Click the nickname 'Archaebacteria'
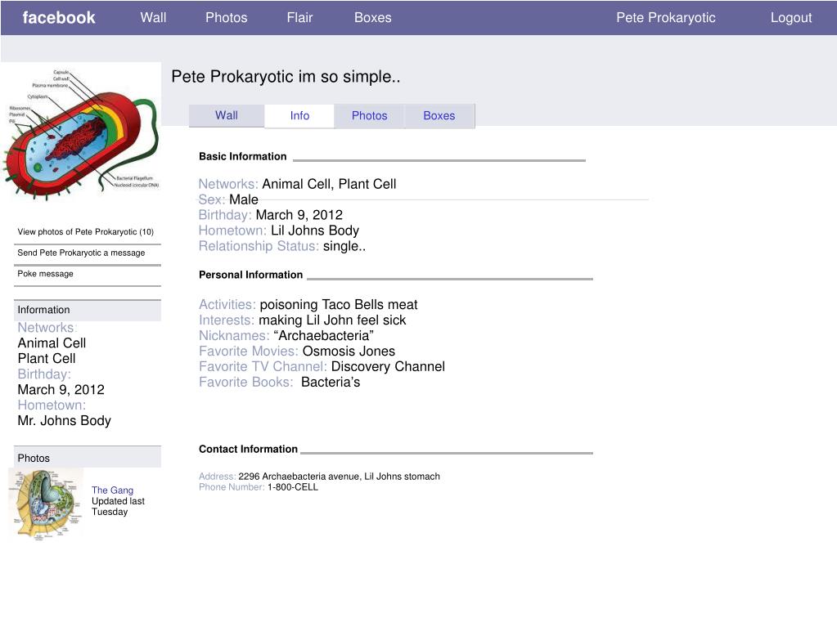Screen dimensions: 837x627 pyautogui.click(x=323, y=335)
